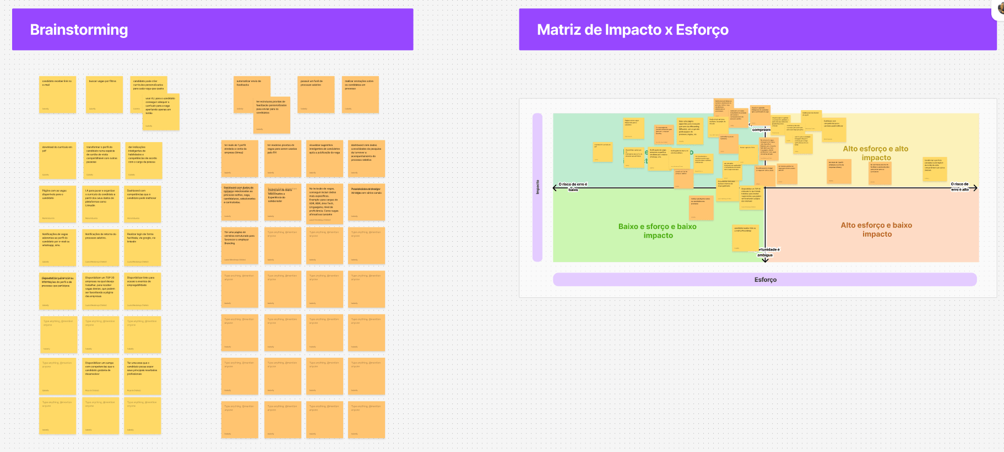The height and width of the screenshot is (452, 1004).
Task: Select sticky 'dar indicações inteligentes de habilidades'
Action: click(x=144, y=161)
